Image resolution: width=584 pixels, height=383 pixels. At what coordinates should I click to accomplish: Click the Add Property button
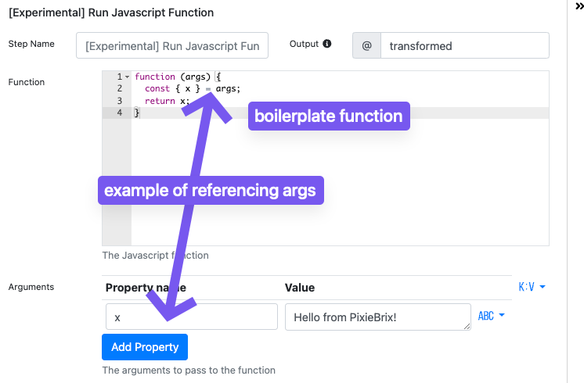pyautogui.click(x=145, y=347)
